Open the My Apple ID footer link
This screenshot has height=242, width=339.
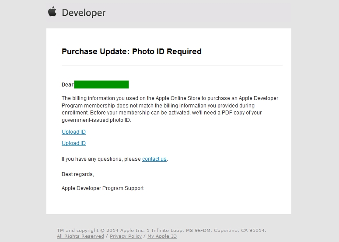coord(162,236)
